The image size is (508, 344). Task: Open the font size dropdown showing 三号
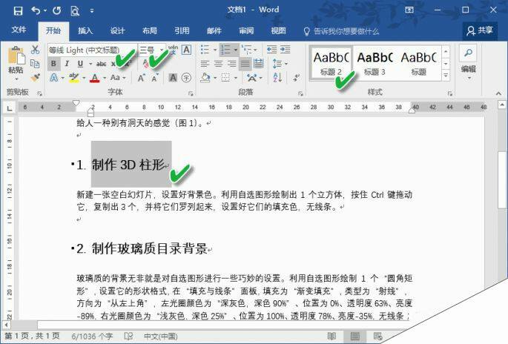tap(151, 50)
